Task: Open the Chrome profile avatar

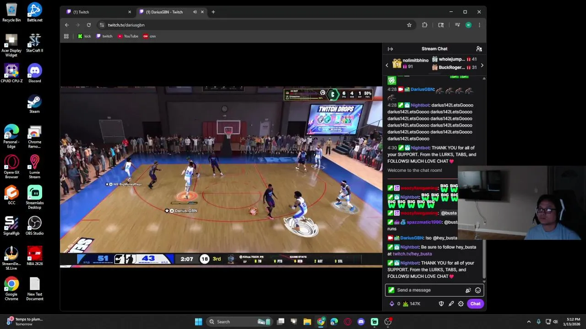Action: 468,25
